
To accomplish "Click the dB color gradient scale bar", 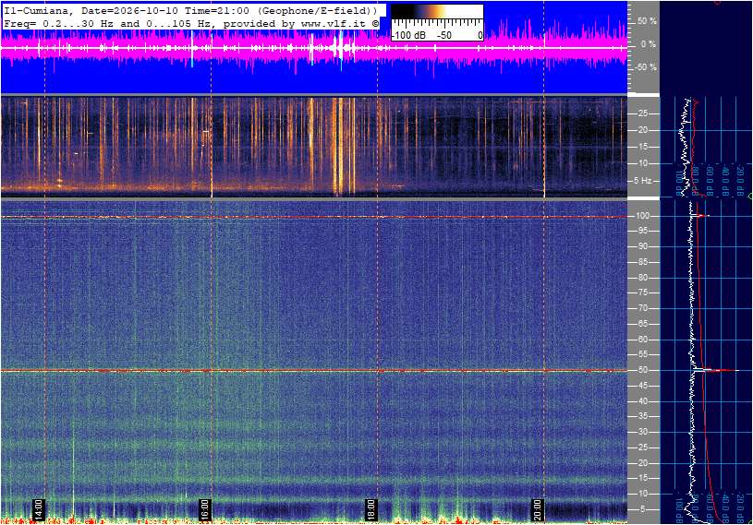I will (436, 11).
